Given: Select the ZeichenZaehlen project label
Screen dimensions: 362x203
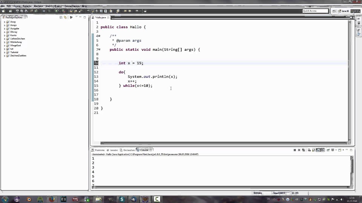Looking at the screenshot, I should click(x=18, y=56).
